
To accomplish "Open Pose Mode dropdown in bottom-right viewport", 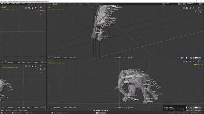I will point(57,108).
